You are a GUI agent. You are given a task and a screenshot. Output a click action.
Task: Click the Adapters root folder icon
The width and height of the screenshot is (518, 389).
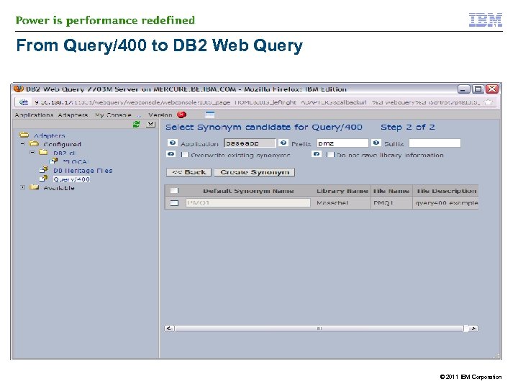point(24,135)
